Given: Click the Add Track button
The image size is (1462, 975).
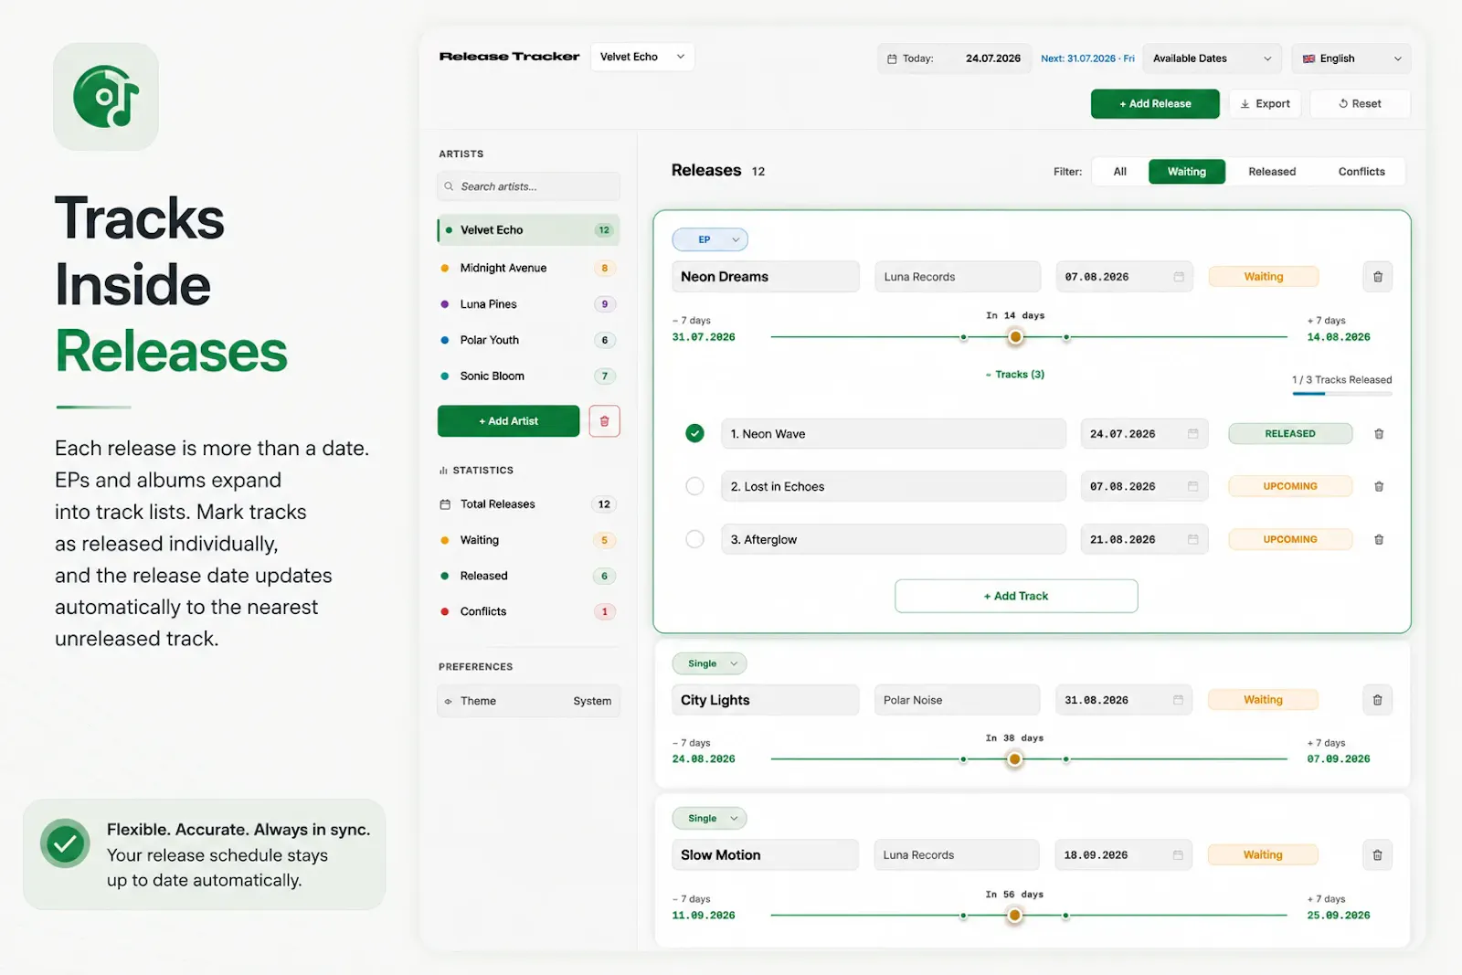Looking at the screenshot, I should (x=1016, y=596).
